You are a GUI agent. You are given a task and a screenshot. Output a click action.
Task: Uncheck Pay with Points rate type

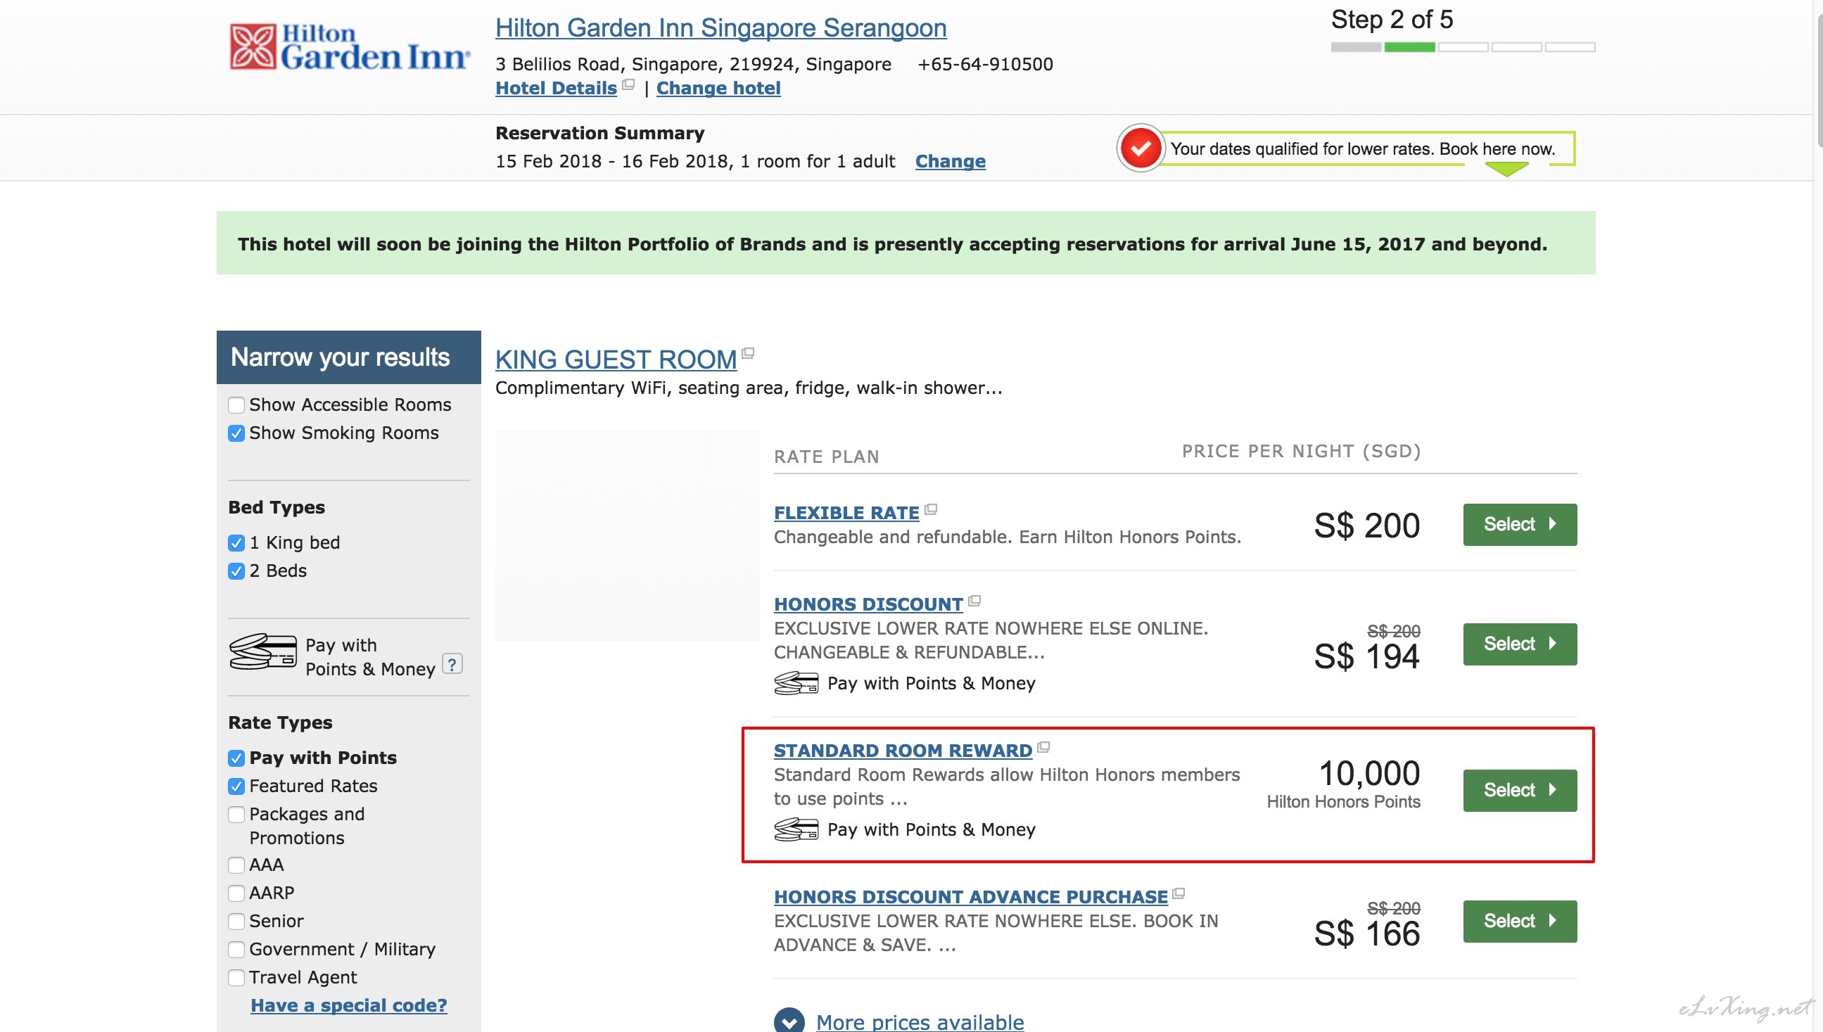236,758
